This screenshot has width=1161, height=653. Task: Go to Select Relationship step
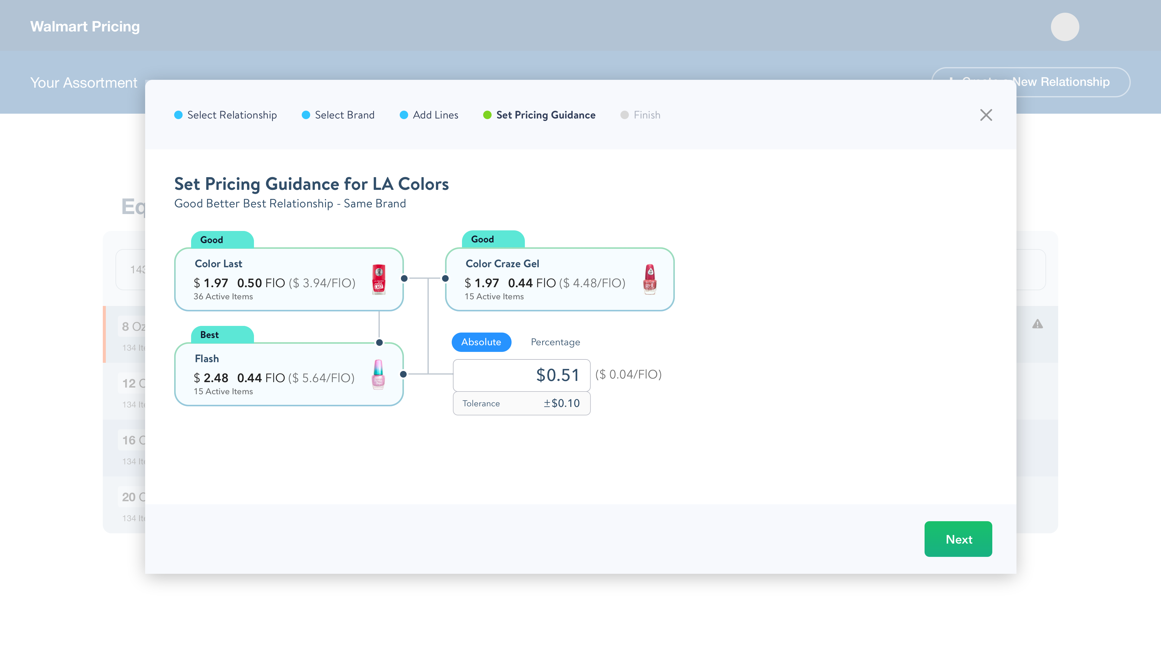225,115
